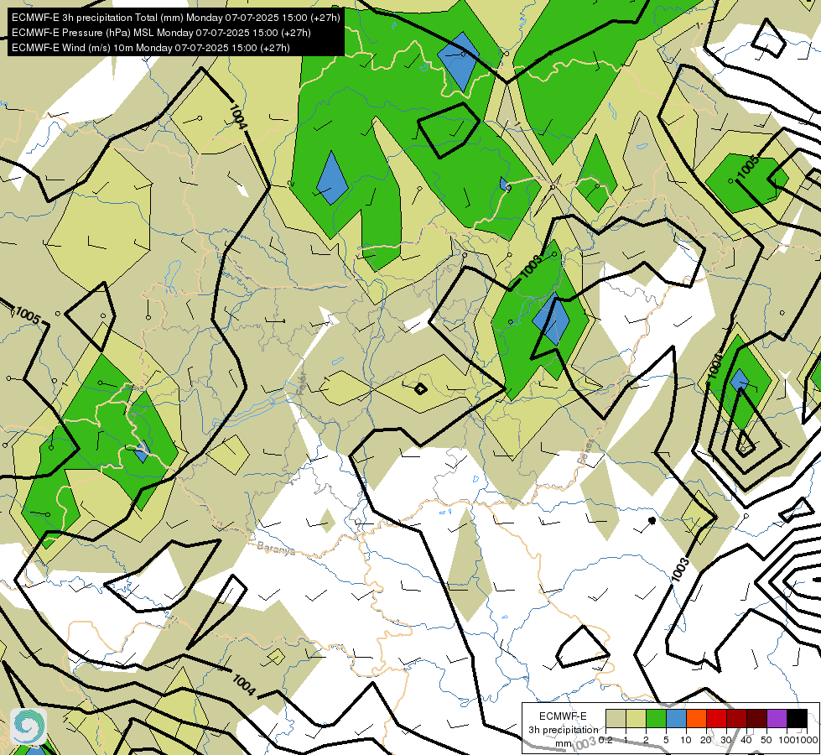The height and width of the screenshot is (755, 821).
Task: Pick the purple 50–100 mm legend swatch
Action: 777,718
